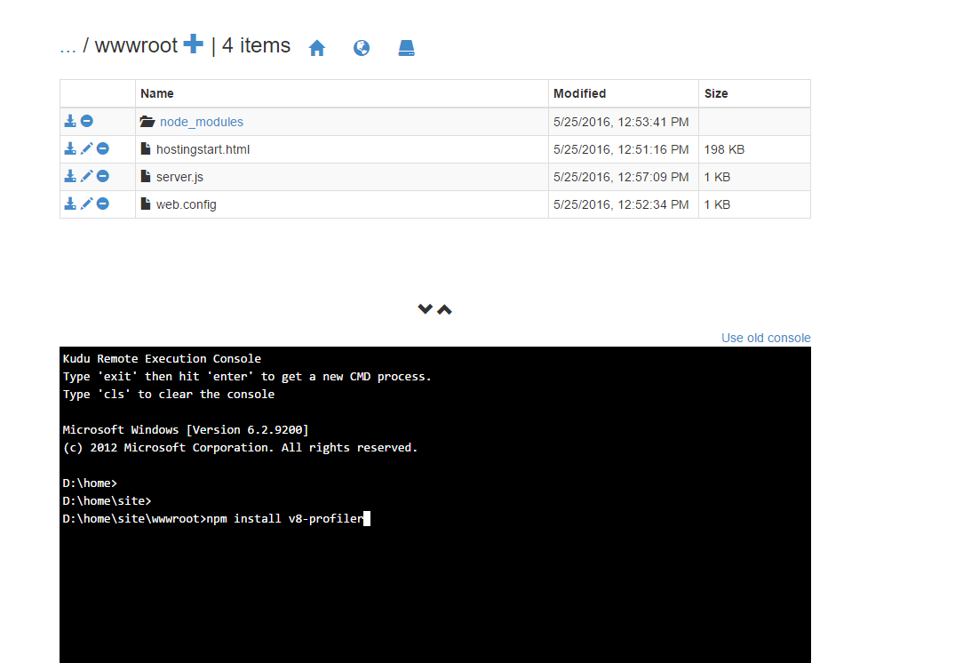Screen dimensions: 955x663
Task: Collapse the file panel with down chevron
Action: point(426,309)
